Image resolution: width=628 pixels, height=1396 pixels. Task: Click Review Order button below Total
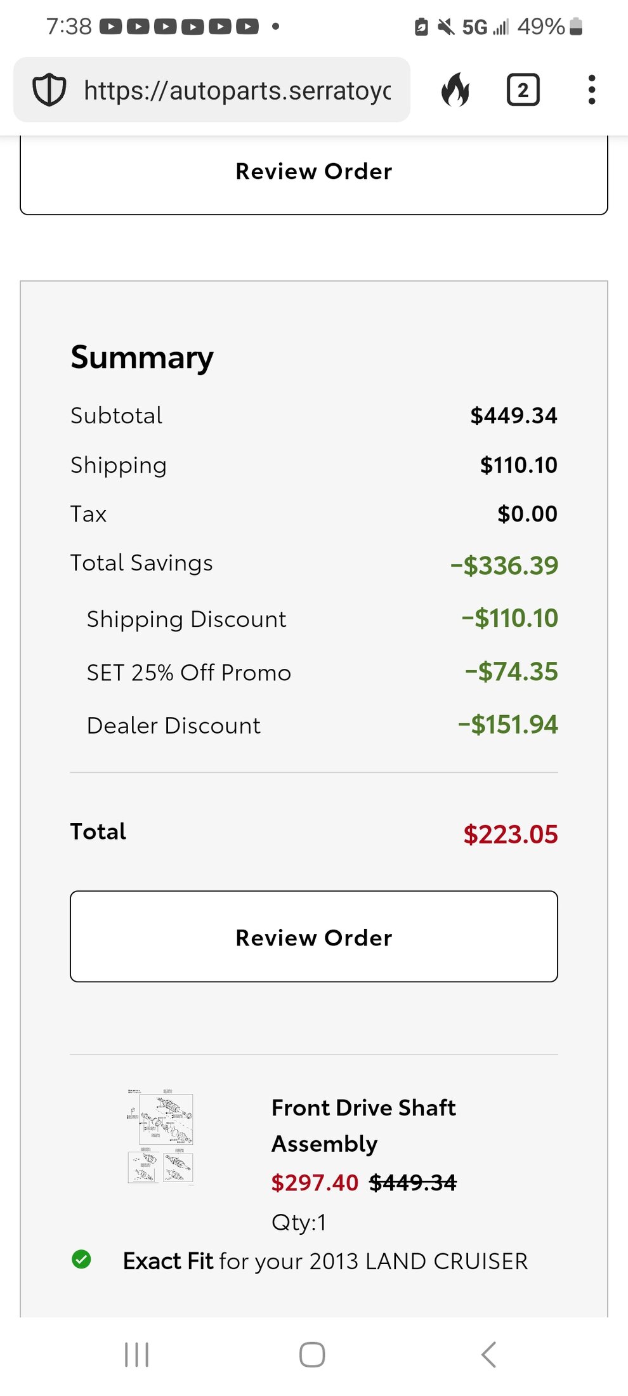click(x=314, y=937)
